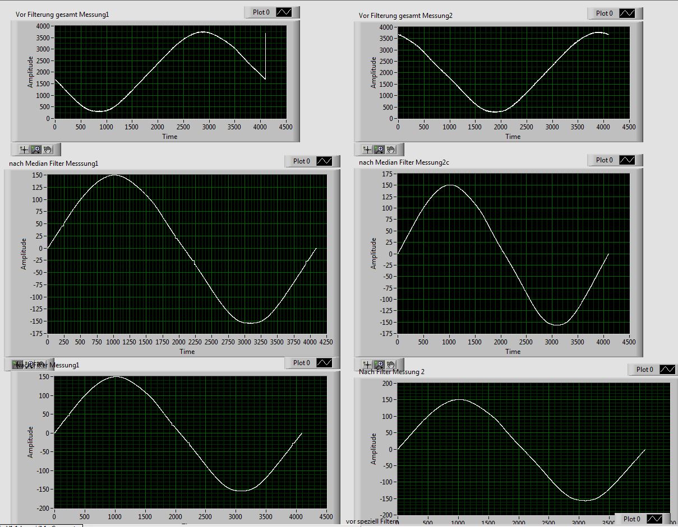Click Plot 0 label in nach Median Filter Messsung1 legend
Screen dimensions: 678x527
[302, 161]
